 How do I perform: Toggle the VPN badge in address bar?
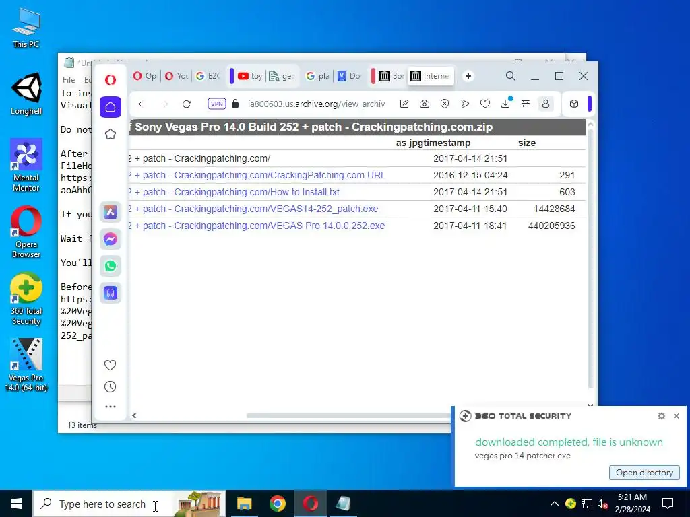click(216, 104)
